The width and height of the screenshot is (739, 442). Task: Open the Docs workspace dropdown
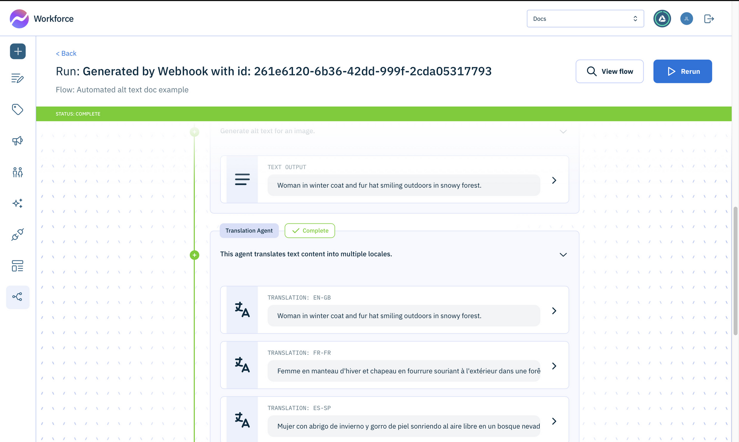click(x=585, y=19)
